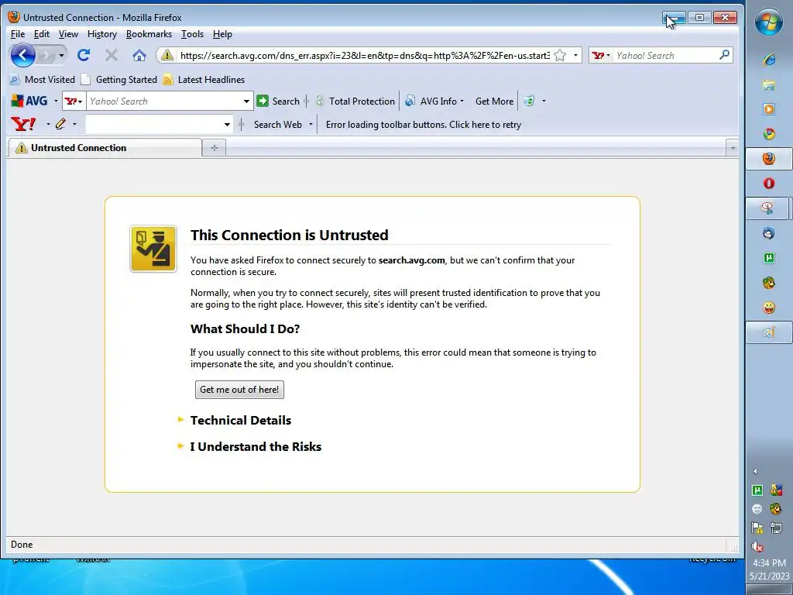The height and width of the screenshot is (595, 793).
Task: Open the AVG logo dropdown arrow
Action: (x=56, y=101)
